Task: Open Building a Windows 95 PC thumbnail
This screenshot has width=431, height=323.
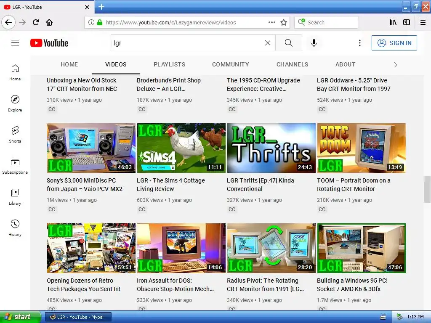Action: click(362, 248)
